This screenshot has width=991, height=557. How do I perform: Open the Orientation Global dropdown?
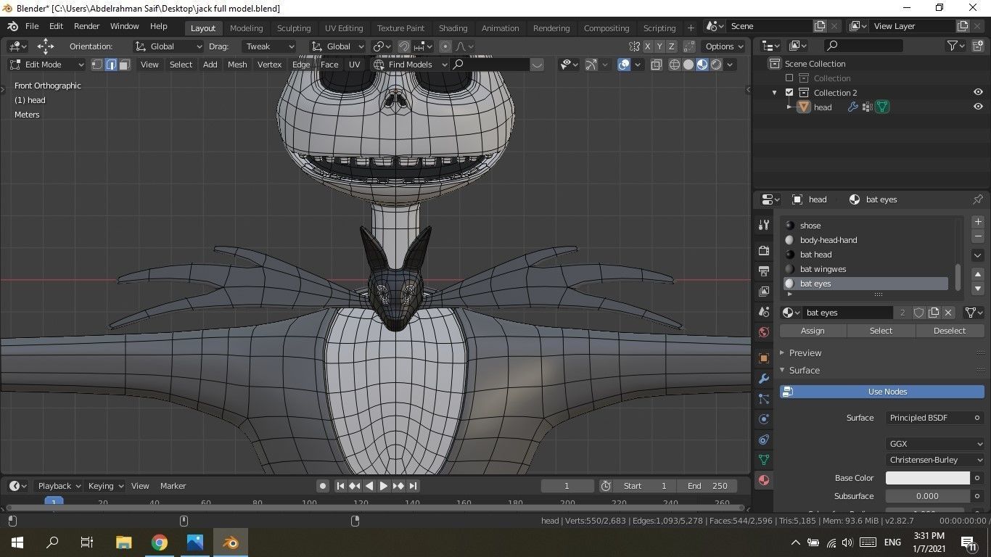click(x=168, y=46)
